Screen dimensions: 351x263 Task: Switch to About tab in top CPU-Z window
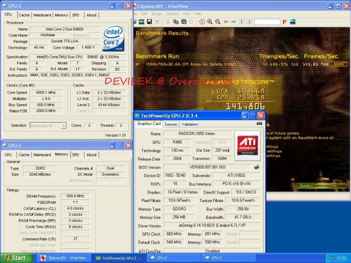tap(91, 15)
